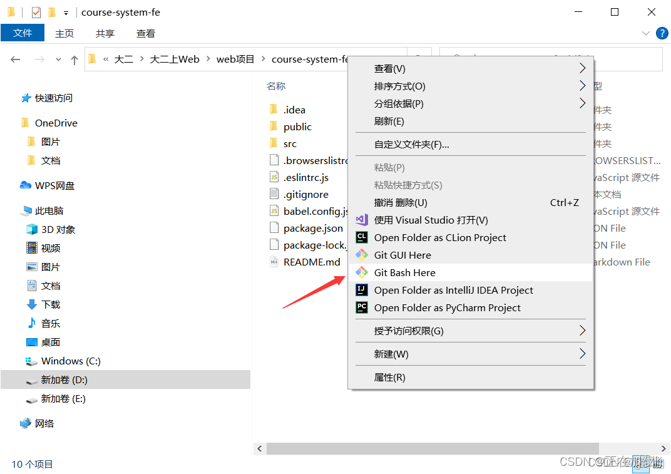Click the src folder icon
671x474 pixels.
tap(274, 143)
